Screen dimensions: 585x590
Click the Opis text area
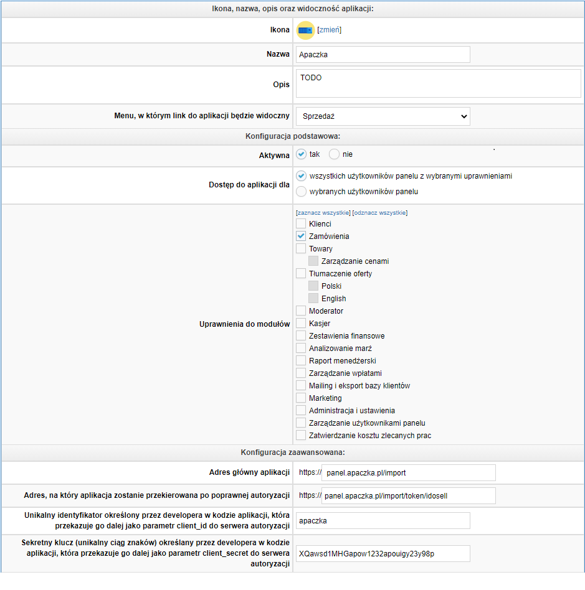click(438, 83)
